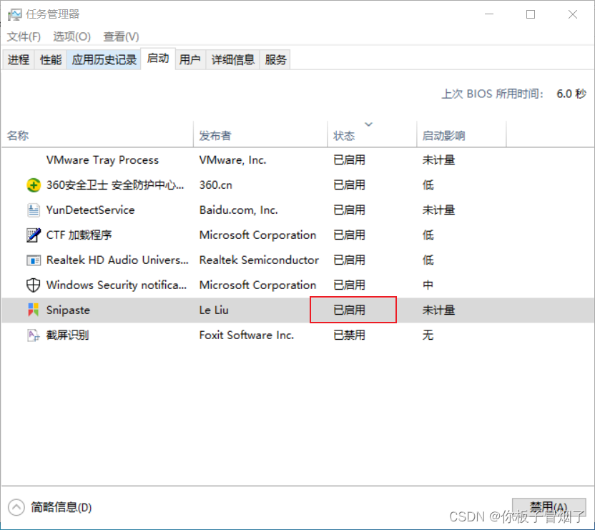Click the 6.0 秒 BIOS time value
Image resolution: width=595 pixels, height=530 pixels.
pos(571,94)
